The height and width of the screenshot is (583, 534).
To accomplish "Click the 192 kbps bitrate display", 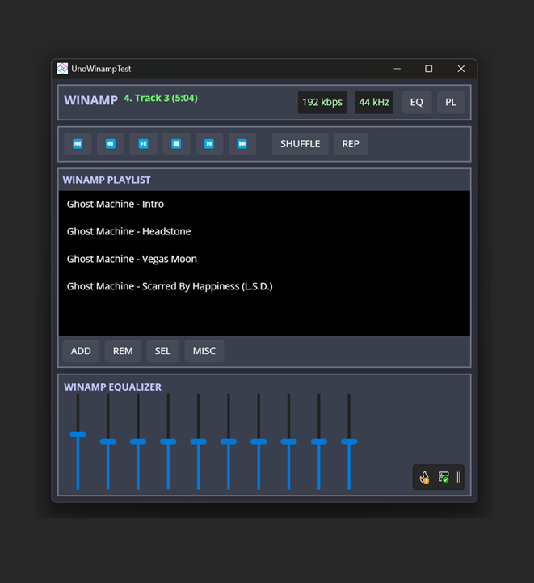I will point(322,102).
